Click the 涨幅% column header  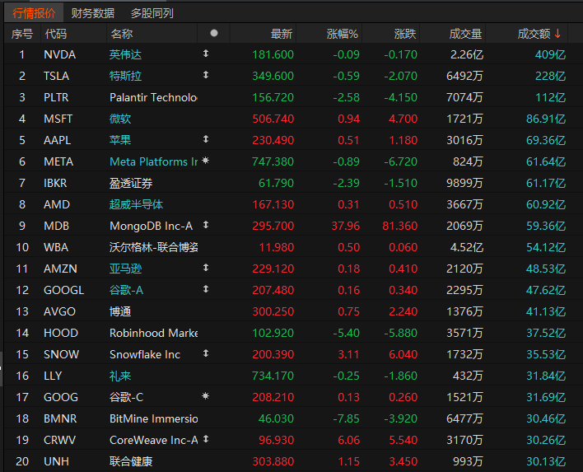click(342, 34)
